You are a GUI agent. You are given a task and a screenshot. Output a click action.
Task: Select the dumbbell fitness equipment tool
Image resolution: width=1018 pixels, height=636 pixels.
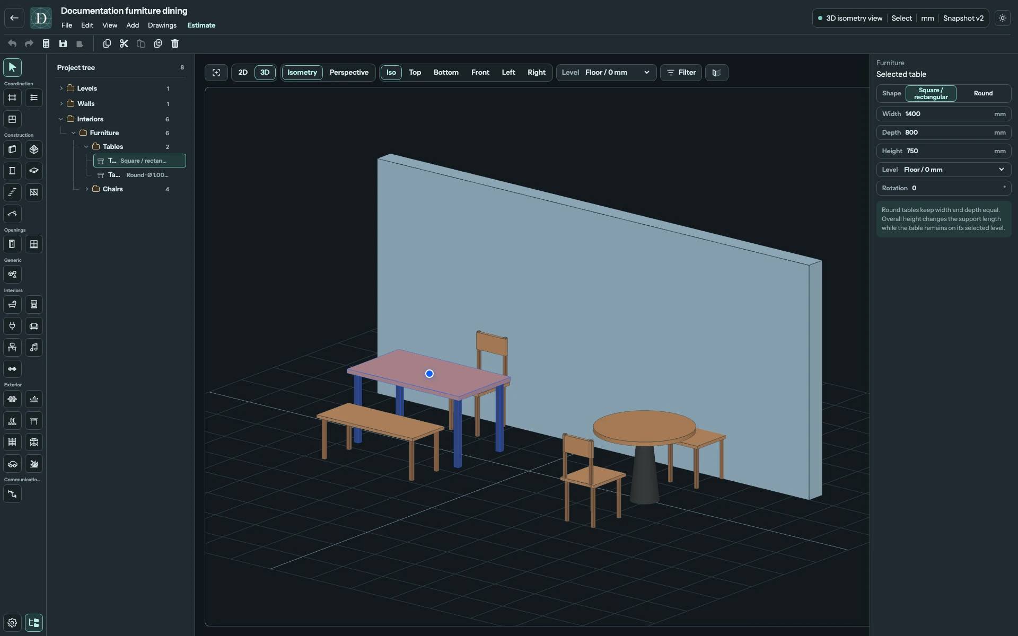click(x=12, y=369)
